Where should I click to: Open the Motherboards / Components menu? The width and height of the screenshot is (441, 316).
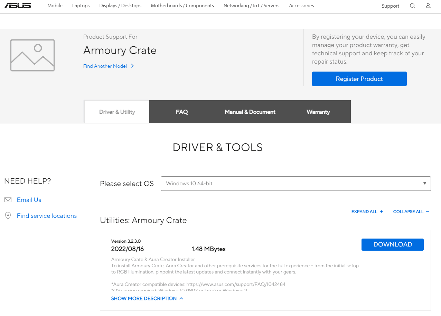click(182, 6)
